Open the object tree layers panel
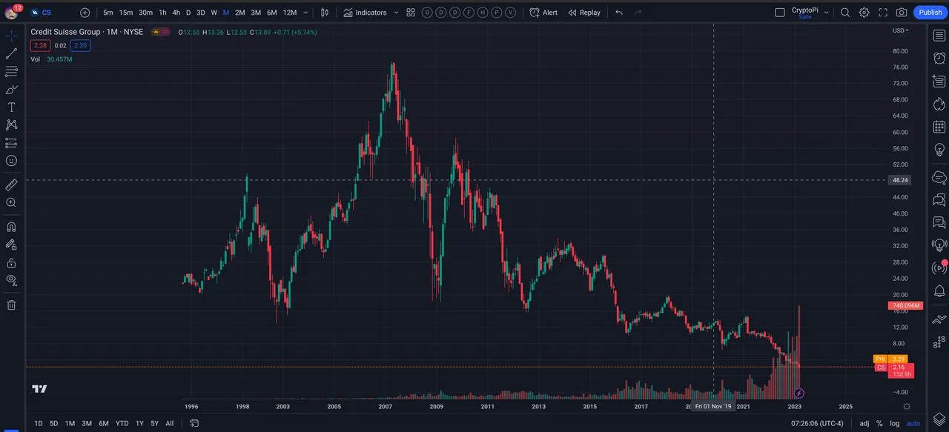Image resolution: width=949 pixels, height=432 pixels. [939, 419]
